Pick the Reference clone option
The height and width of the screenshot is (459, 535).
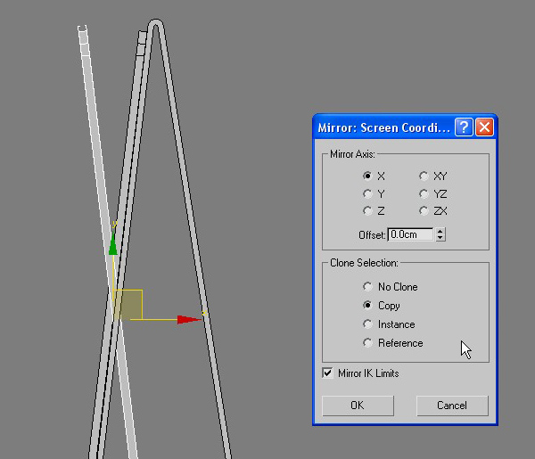[367, 343]
